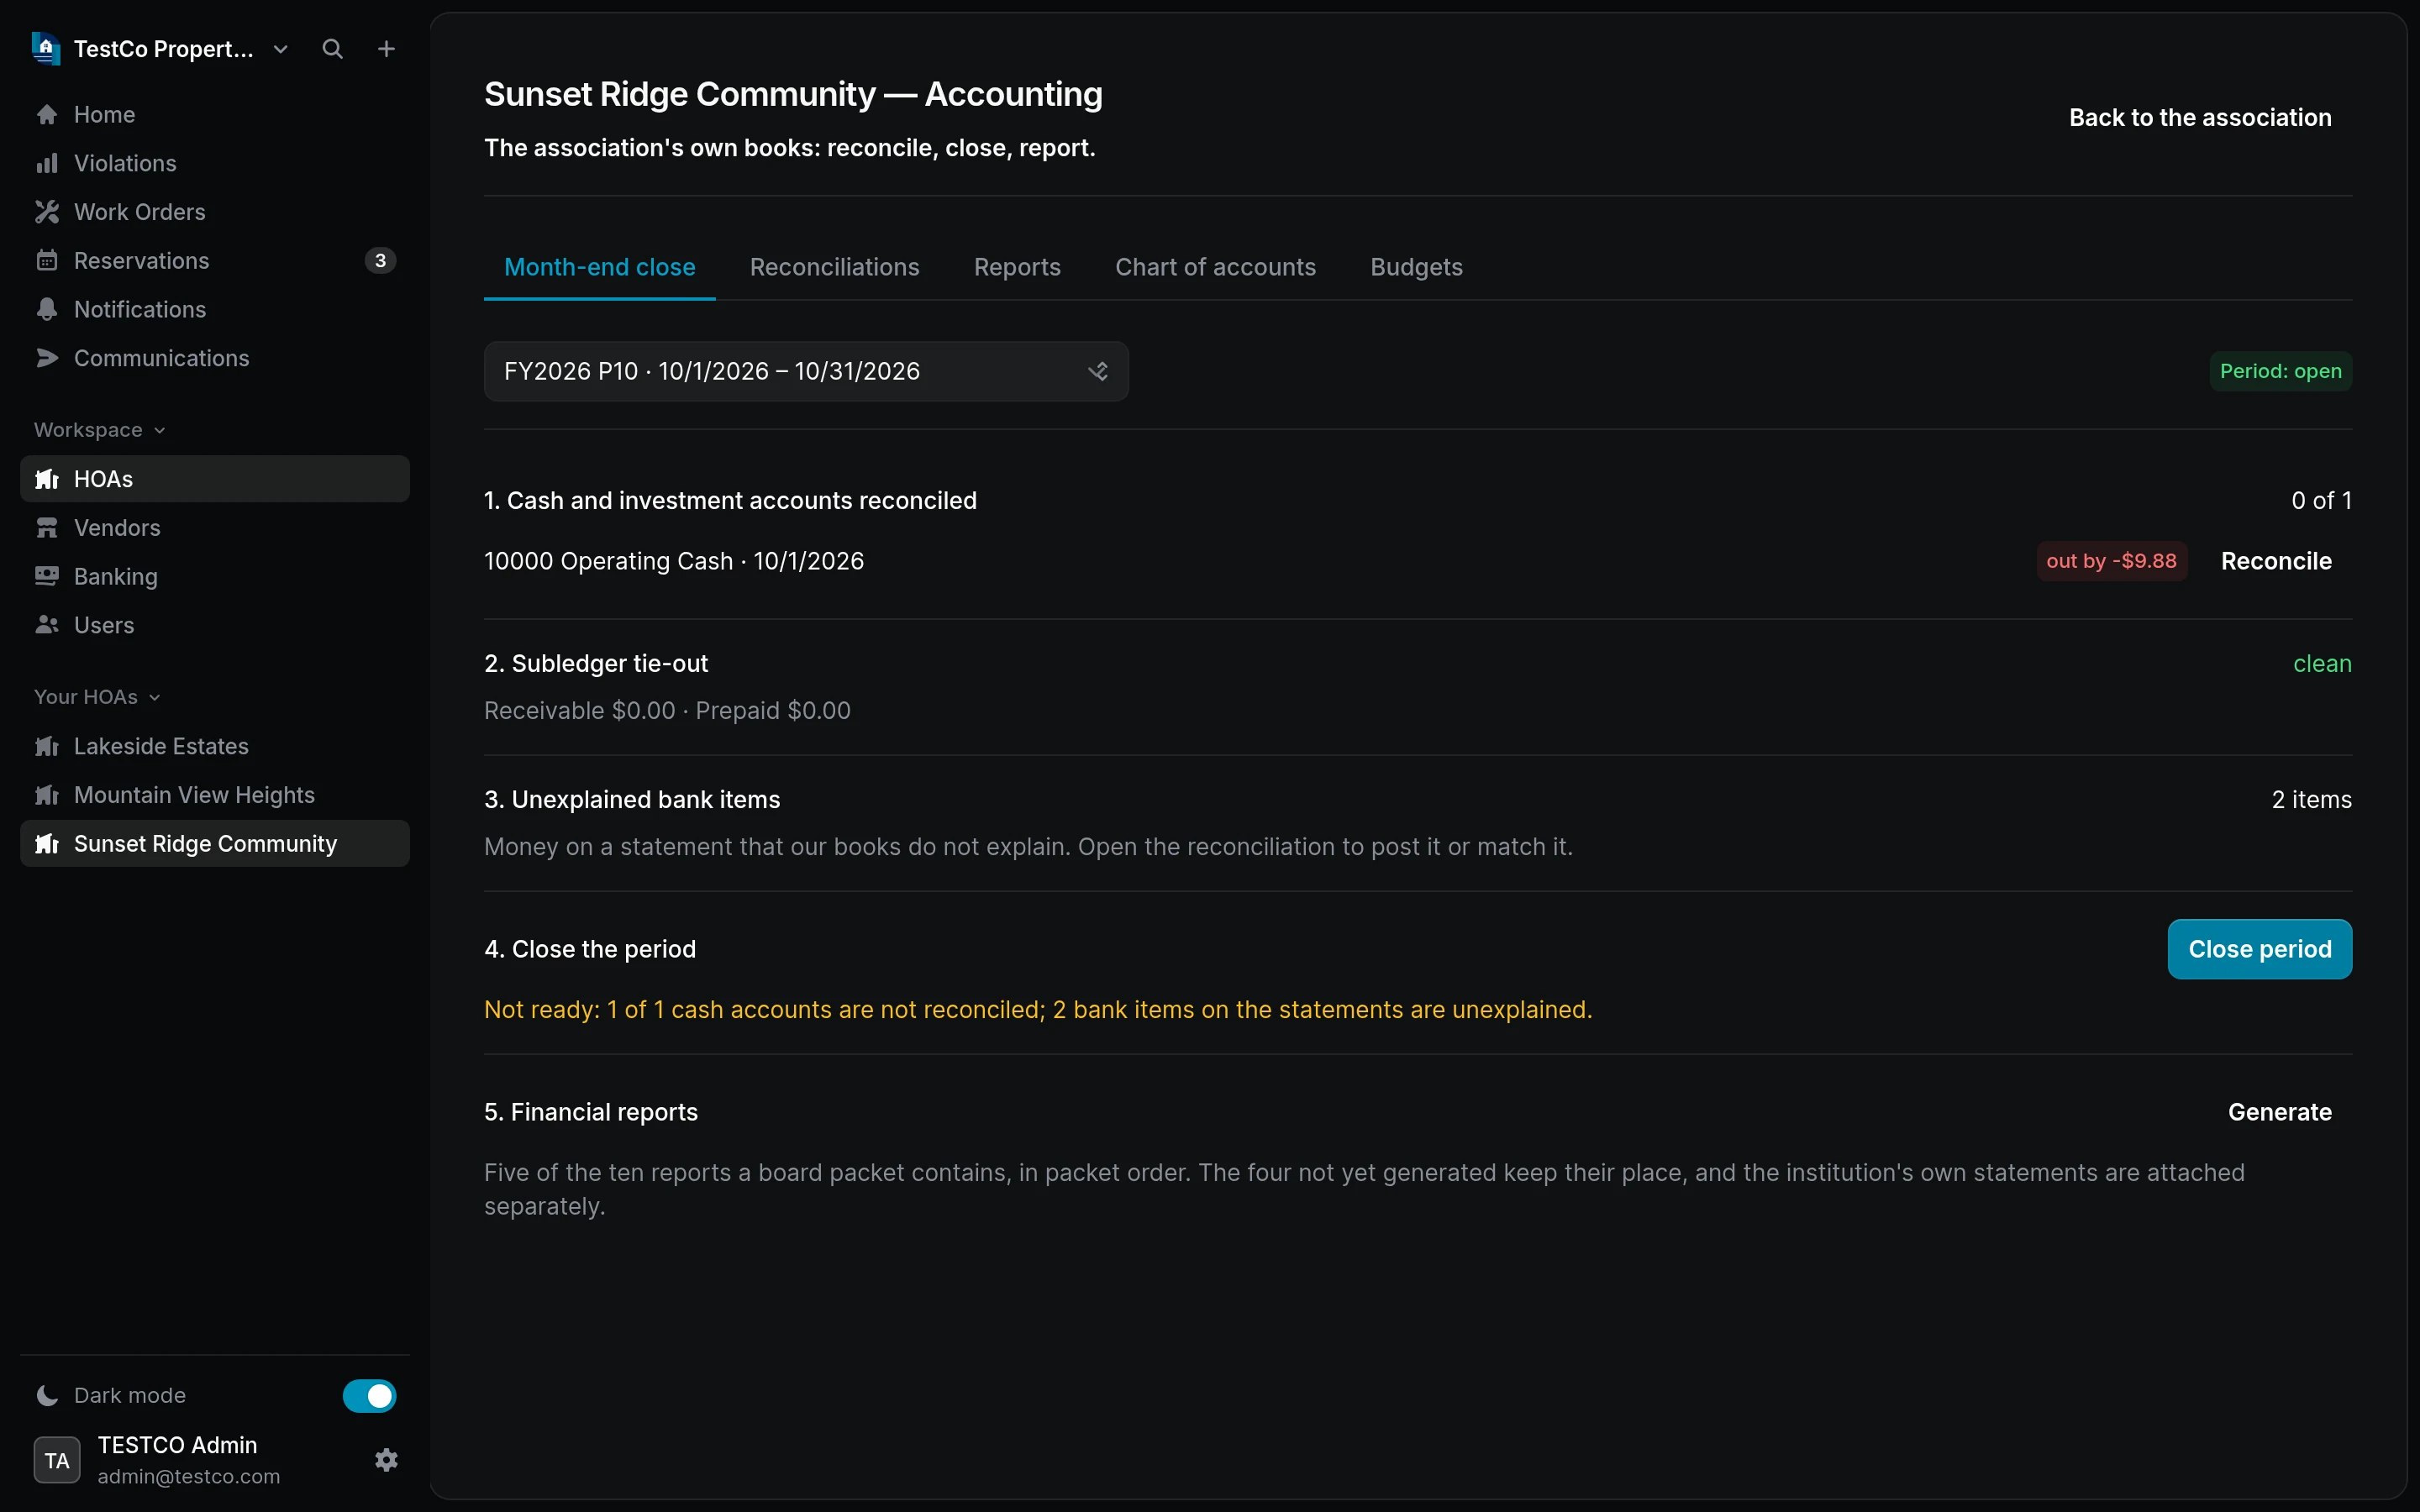The width and height of the screenshot is (2420, 1512).
Task: Click the Violations bar chart icon
Action: [x=47, y=163]
